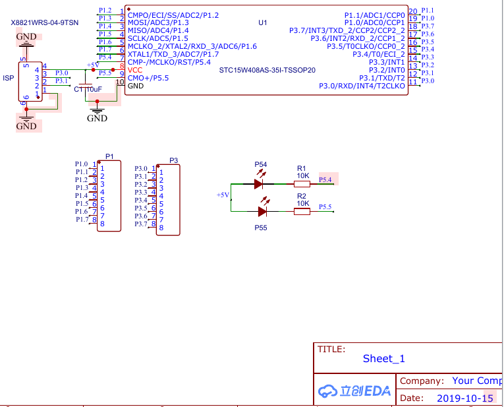504x407 pixels.
Task: Click the R1 resistor symbol
Action: pyautogui.click(x=302, y=184)
